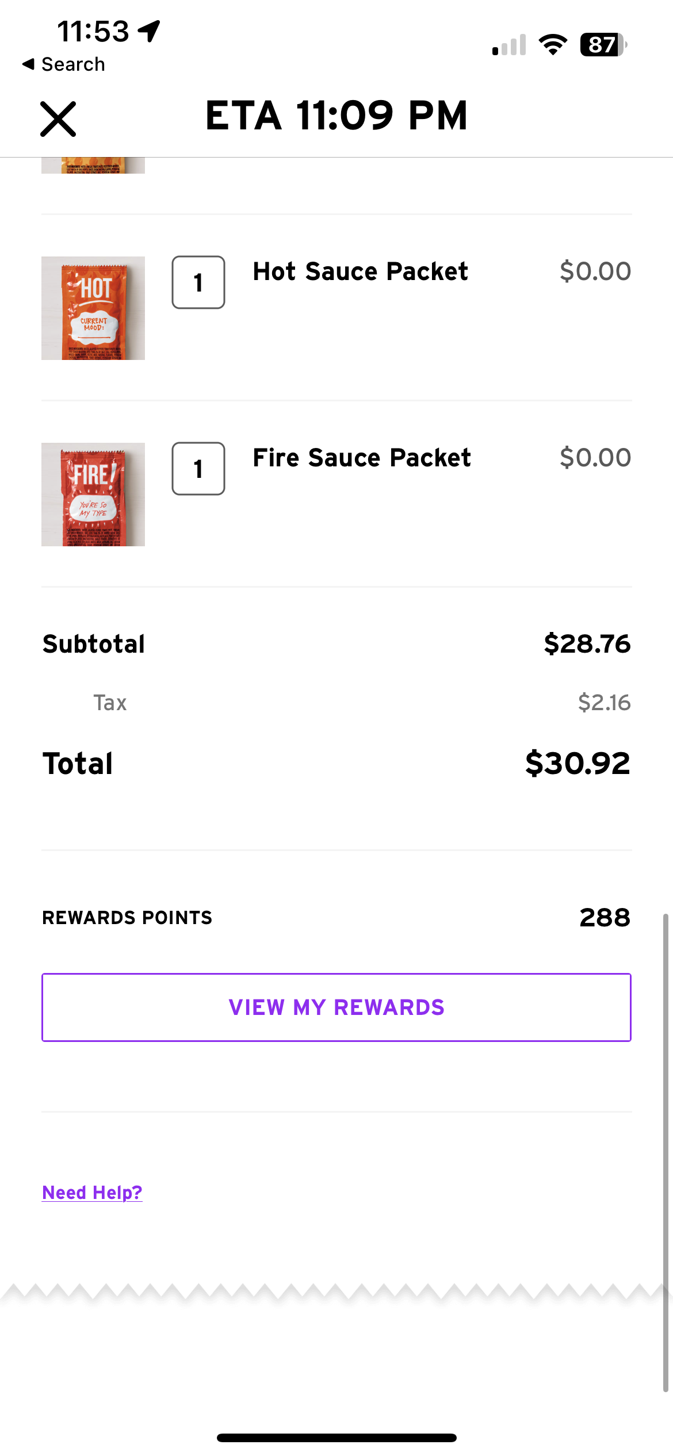
Task: Tap the Hot Sauce Packet image
Action: [x=93, y=308]
